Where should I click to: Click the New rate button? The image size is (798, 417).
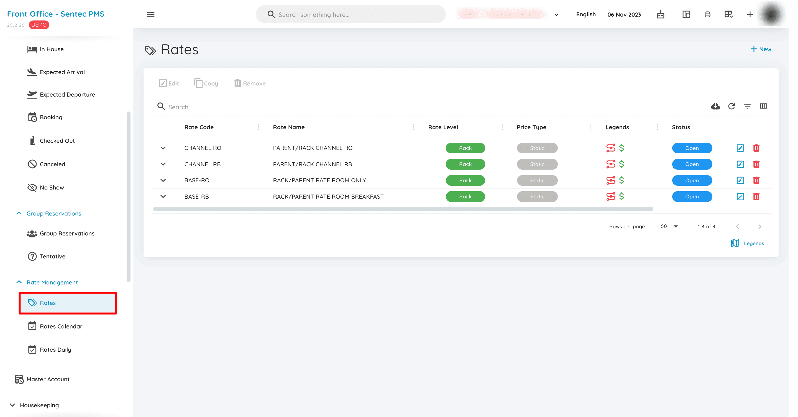[761, 49]
